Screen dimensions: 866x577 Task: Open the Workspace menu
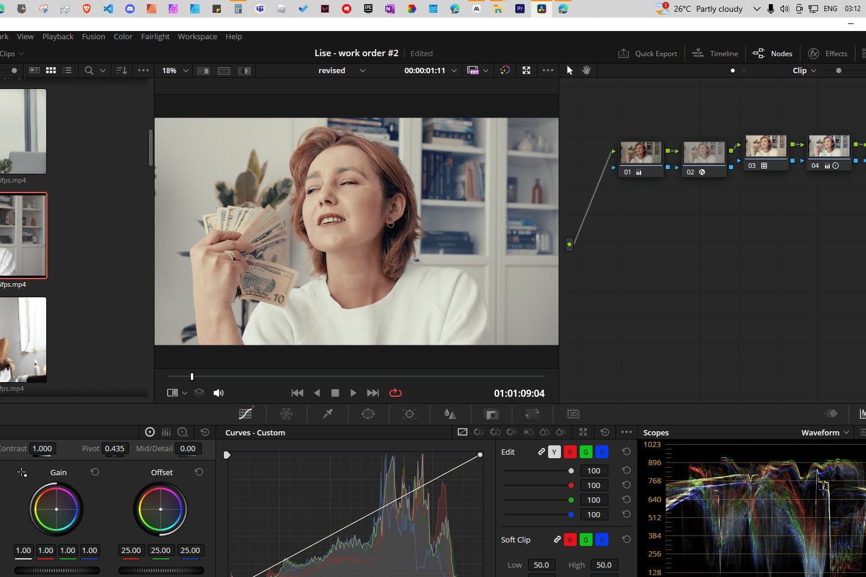pos(197,36)
